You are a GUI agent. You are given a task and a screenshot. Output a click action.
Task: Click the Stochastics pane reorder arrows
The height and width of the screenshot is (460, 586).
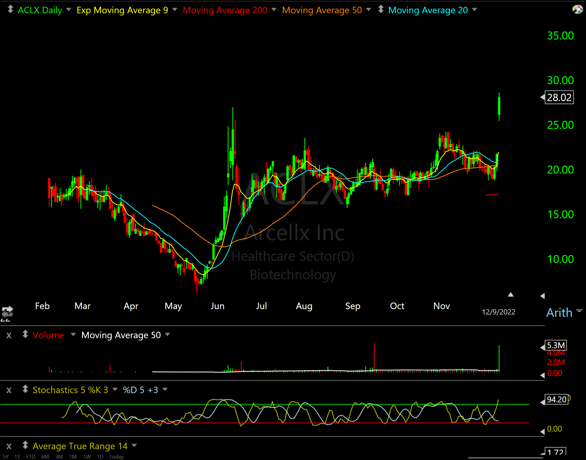pyautogui.click(x=25, y=389)
